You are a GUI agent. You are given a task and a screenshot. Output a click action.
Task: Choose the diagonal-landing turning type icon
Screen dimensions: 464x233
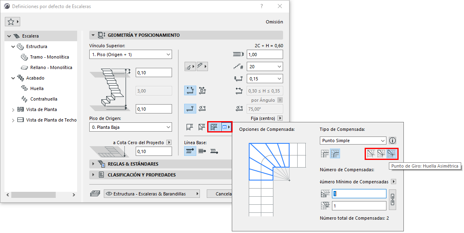(202, 127)
